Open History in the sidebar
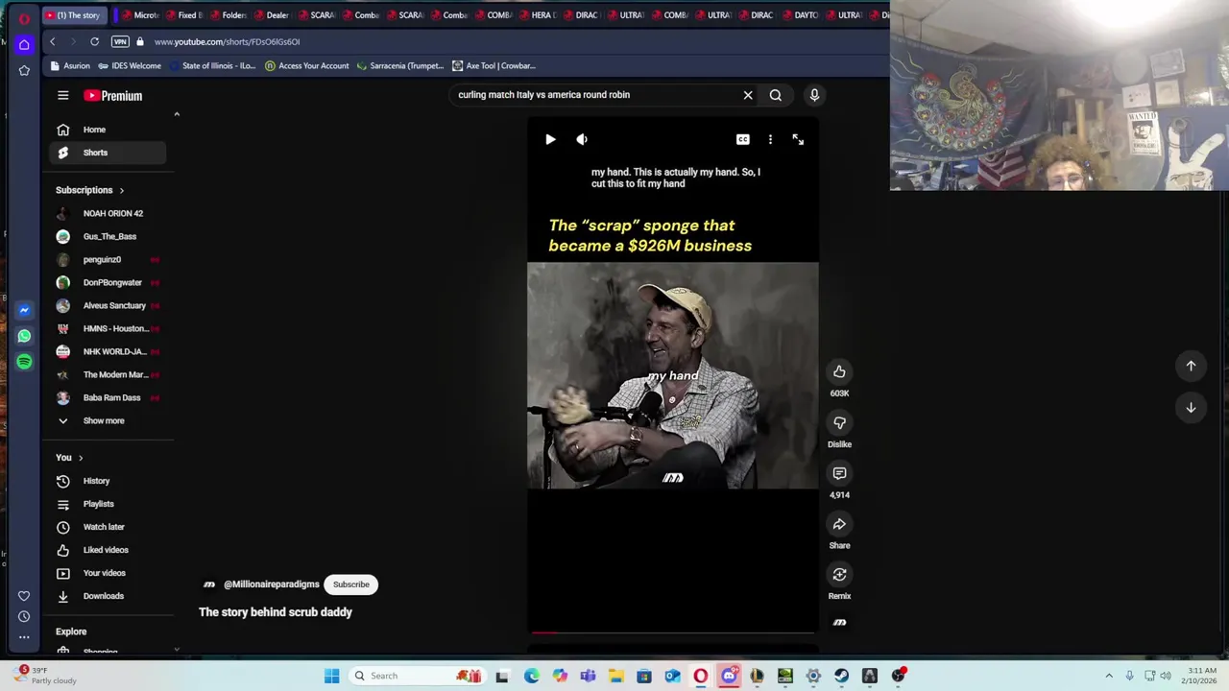Image resolution: width=1229 pixels, height=691 pixels. click(108, 481)
